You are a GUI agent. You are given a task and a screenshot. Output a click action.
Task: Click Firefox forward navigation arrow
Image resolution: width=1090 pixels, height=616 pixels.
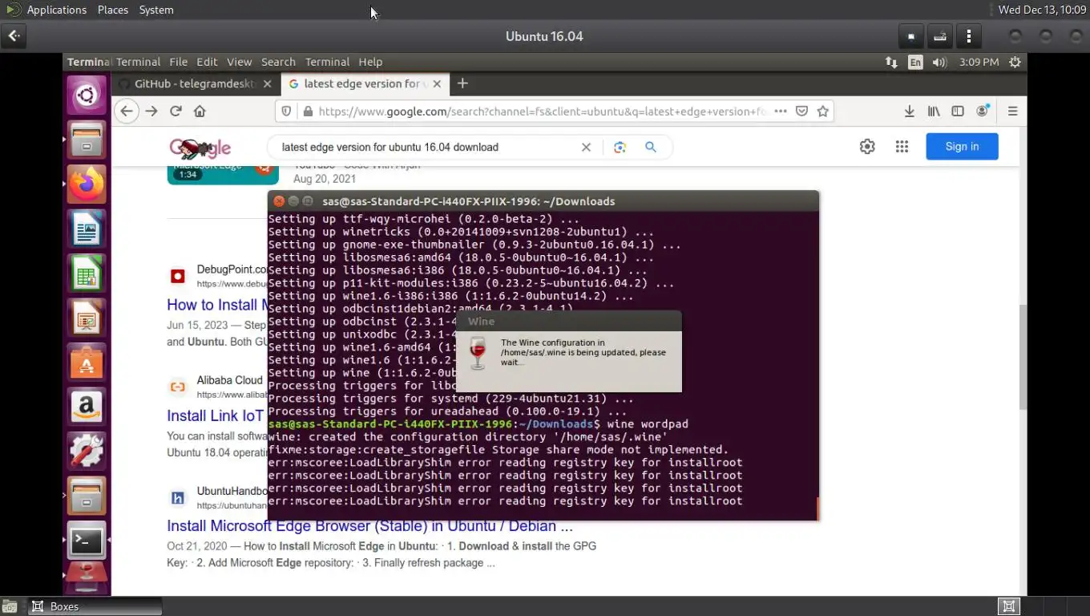pyautogui.click(x=151, y=111)
